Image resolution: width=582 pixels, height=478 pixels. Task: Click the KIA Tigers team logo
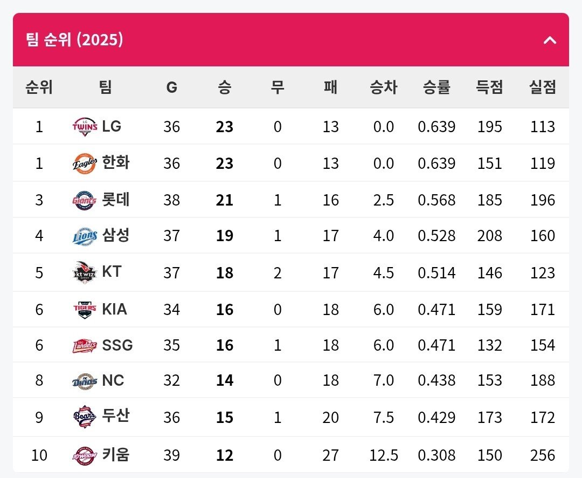pos(85,309)
